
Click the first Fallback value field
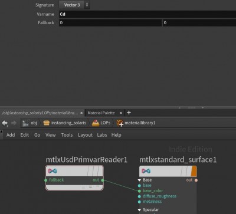(x=110, y=23)
